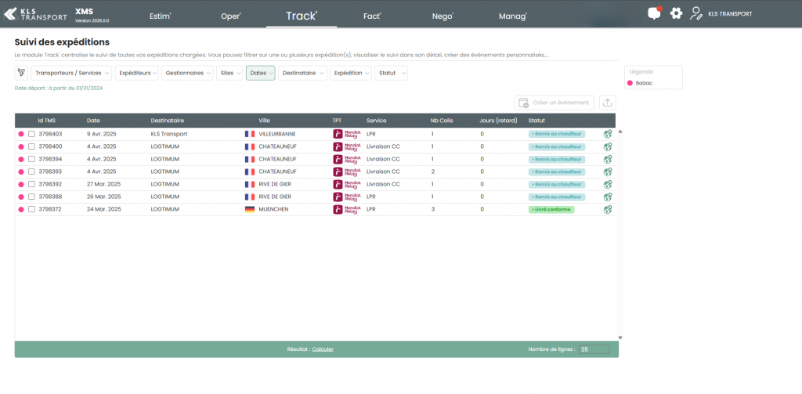Expand the Transporteurs / Services filter

pyautogui.click(x=71, y=73)
